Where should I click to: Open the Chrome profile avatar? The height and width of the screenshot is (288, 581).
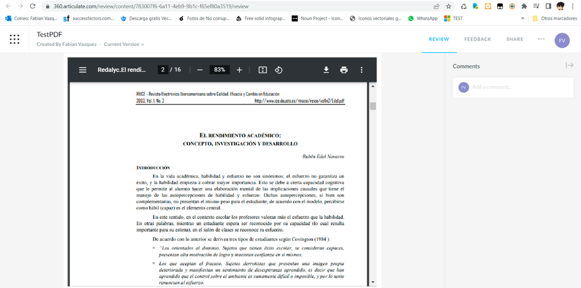(x=561, y=6)
